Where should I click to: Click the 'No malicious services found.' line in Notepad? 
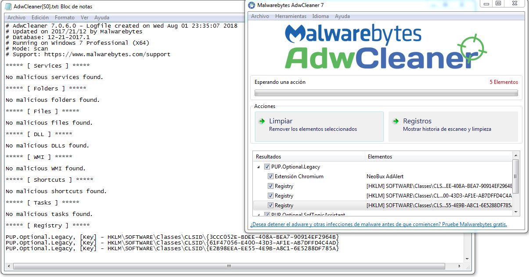(x=54, y=77)
